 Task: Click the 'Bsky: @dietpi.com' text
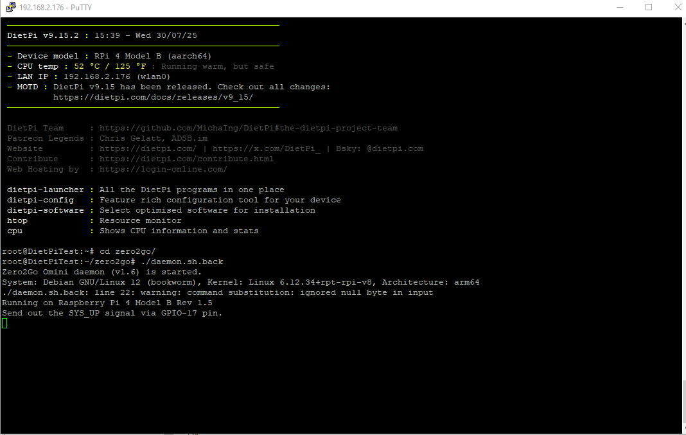(x=380, y=149)
